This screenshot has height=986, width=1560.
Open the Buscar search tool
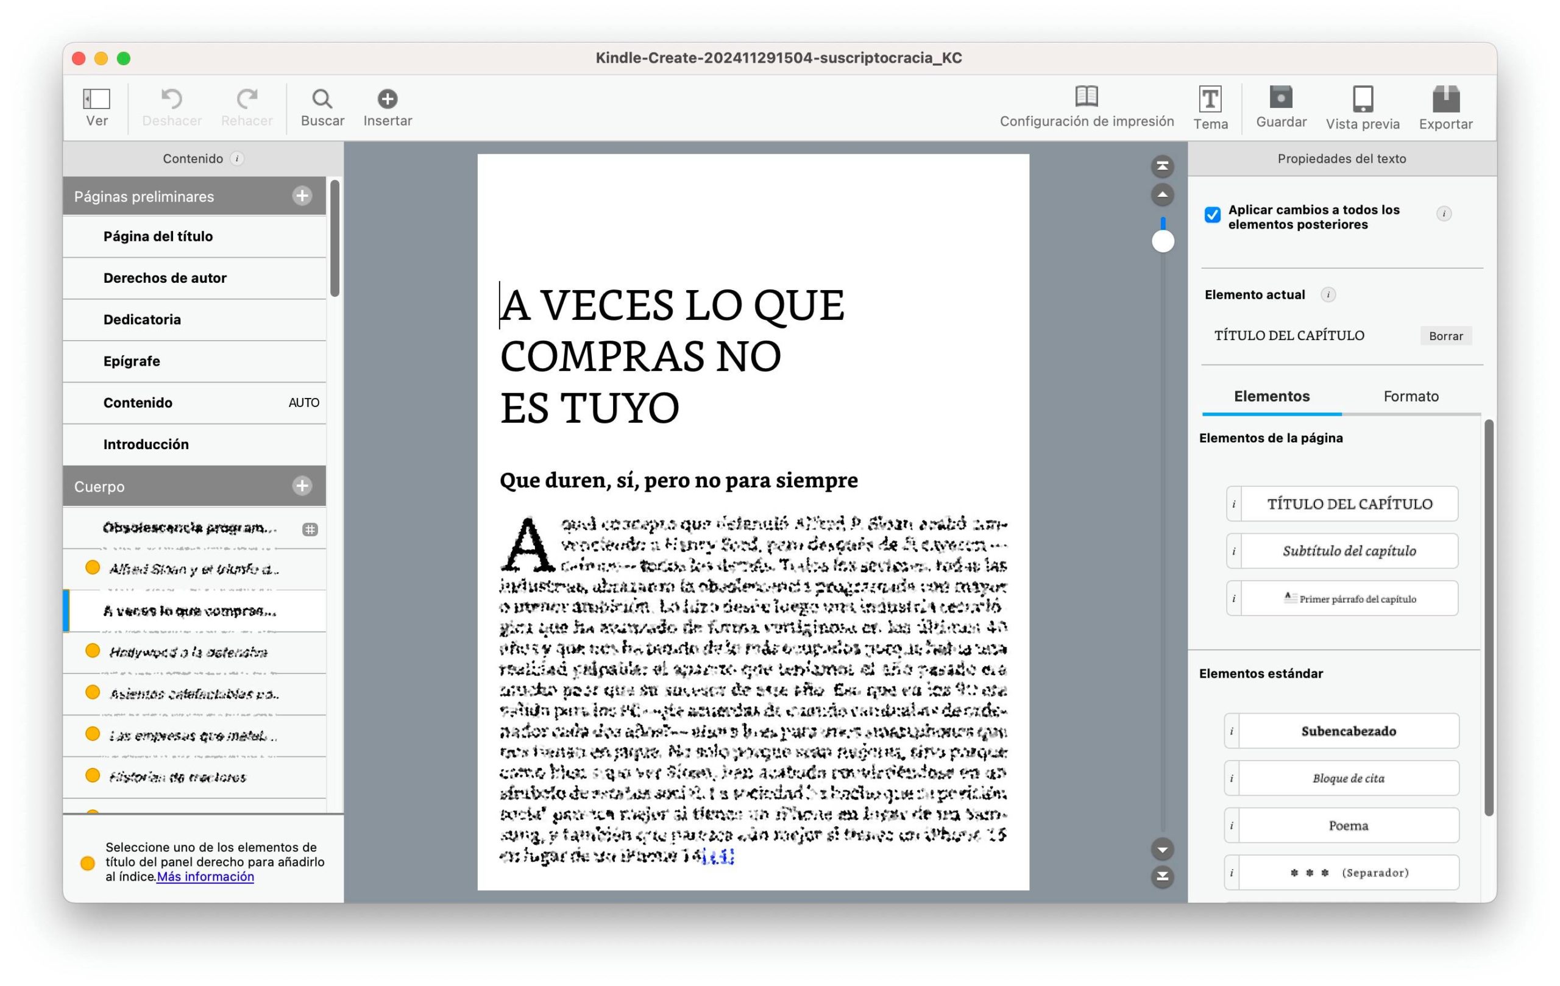[322, 99]
